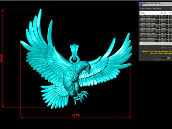Click the Library label in Metal Weights

pyautogui.click(x=150, y=9)
